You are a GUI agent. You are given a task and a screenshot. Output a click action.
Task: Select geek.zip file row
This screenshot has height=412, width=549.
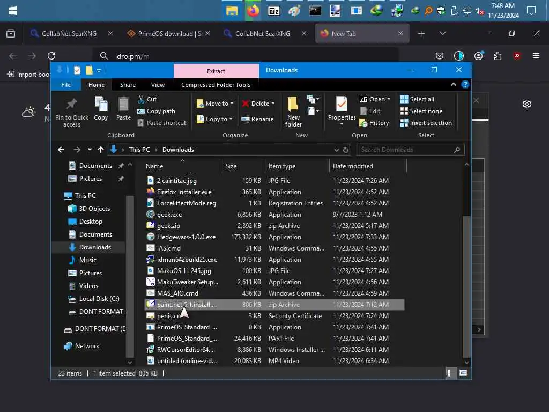(x=274, y=226)
